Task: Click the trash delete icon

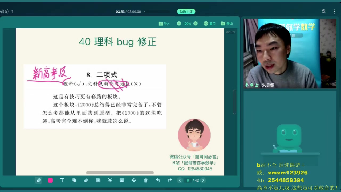Action: 146,181
